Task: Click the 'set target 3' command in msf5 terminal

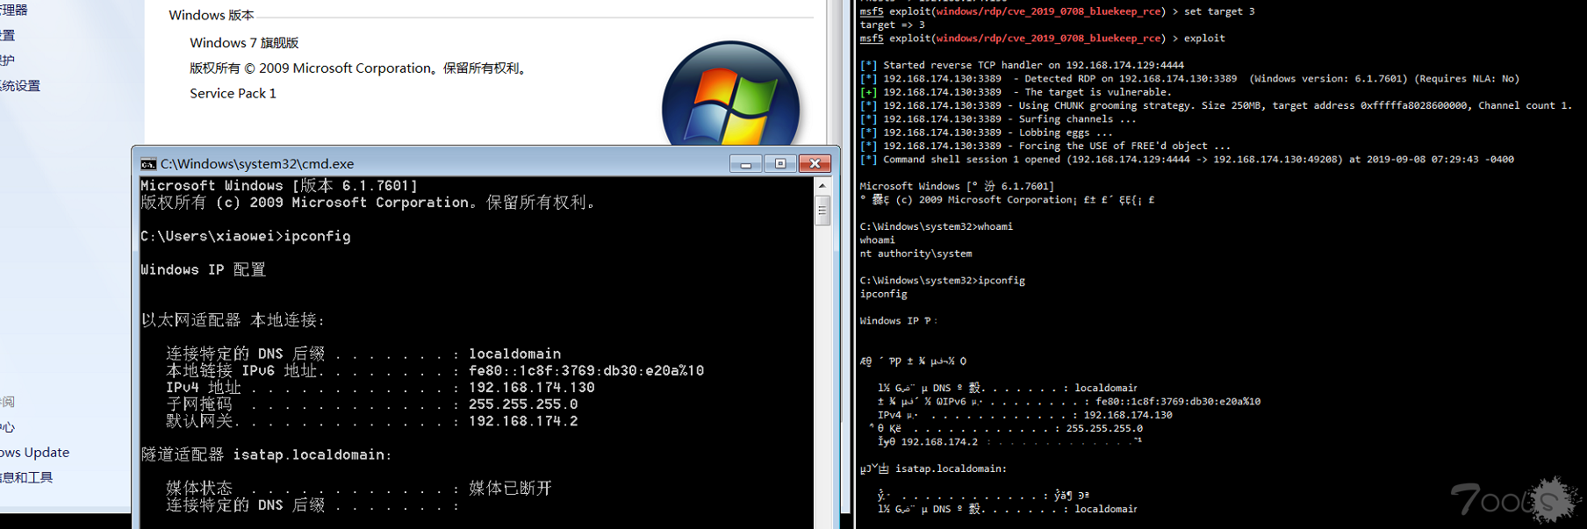Action: (1219, 11)
